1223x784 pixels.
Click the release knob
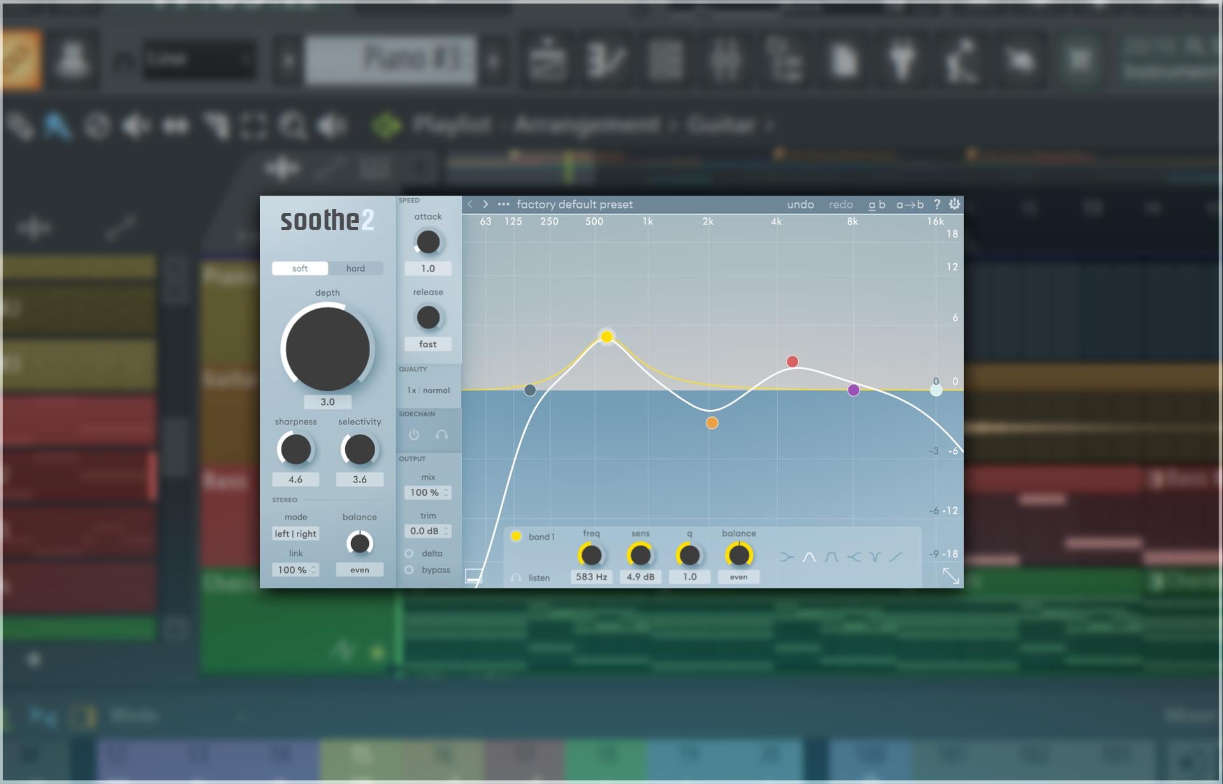coord(428,317)
